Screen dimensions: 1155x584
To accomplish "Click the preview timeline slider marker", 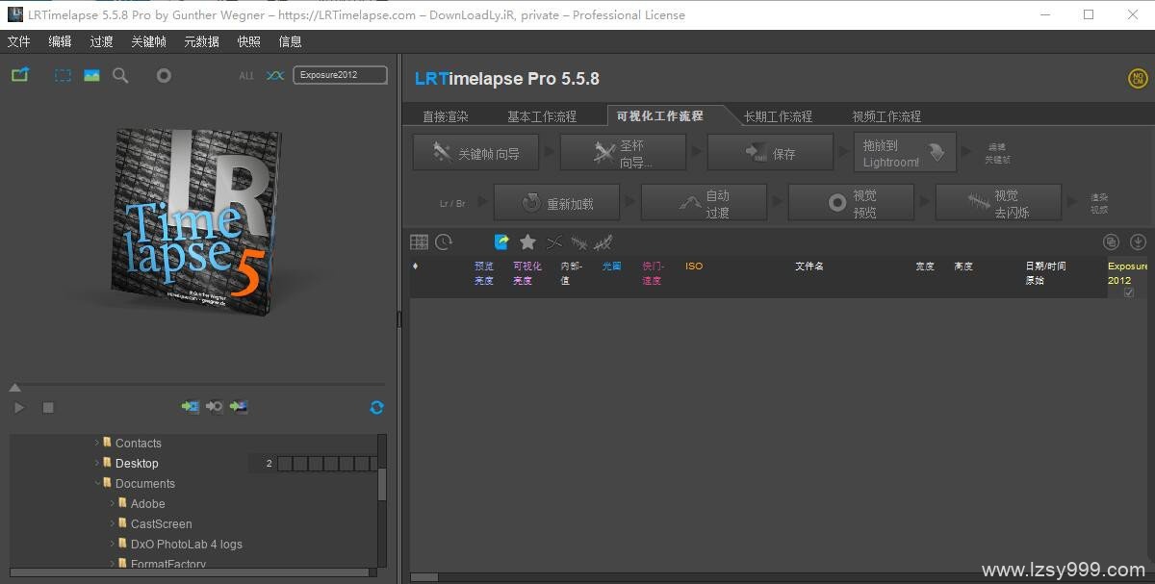I will [14, 388].
